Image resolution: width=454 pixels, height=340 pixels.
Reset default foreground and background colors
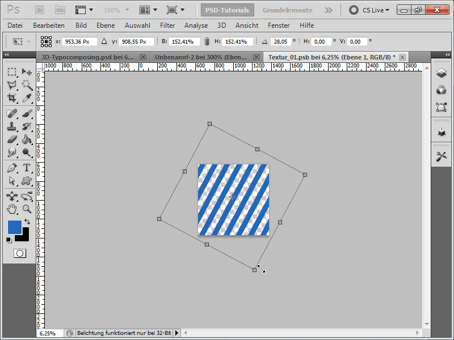point(9,240)
